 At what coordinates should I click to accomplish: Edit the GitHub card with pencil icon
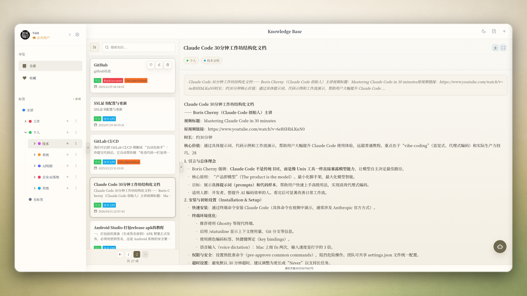click(159, 65)
